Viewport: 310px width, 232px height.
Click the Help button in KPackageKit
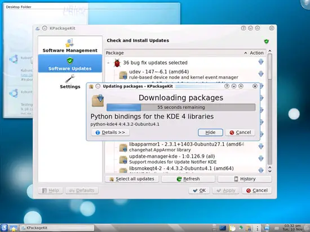[x=50, y=190]
